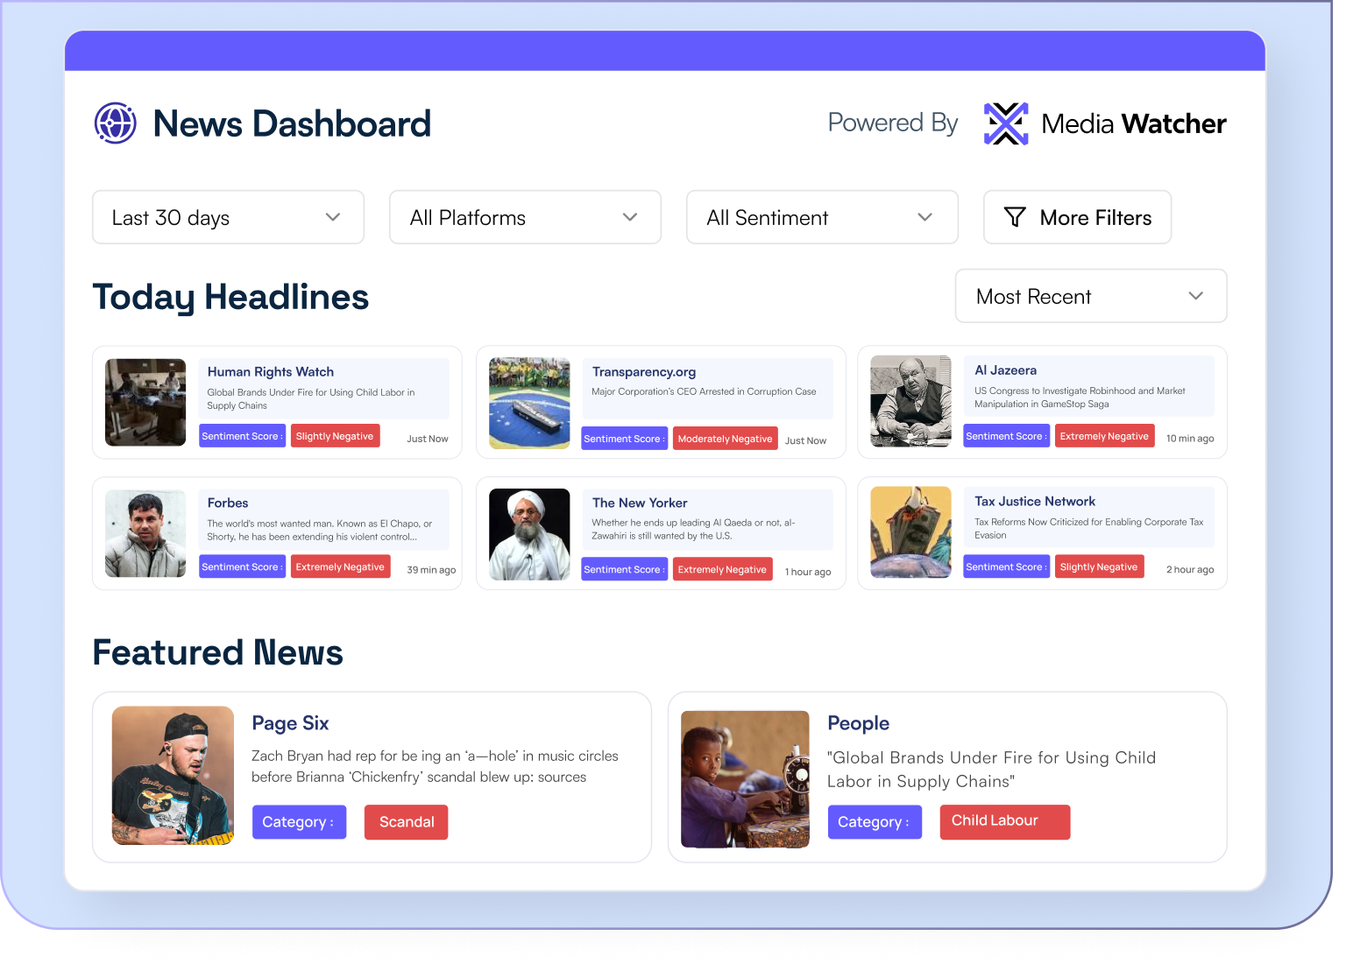Open the Human Rights Watch thumbnail image

click(145, 403)
